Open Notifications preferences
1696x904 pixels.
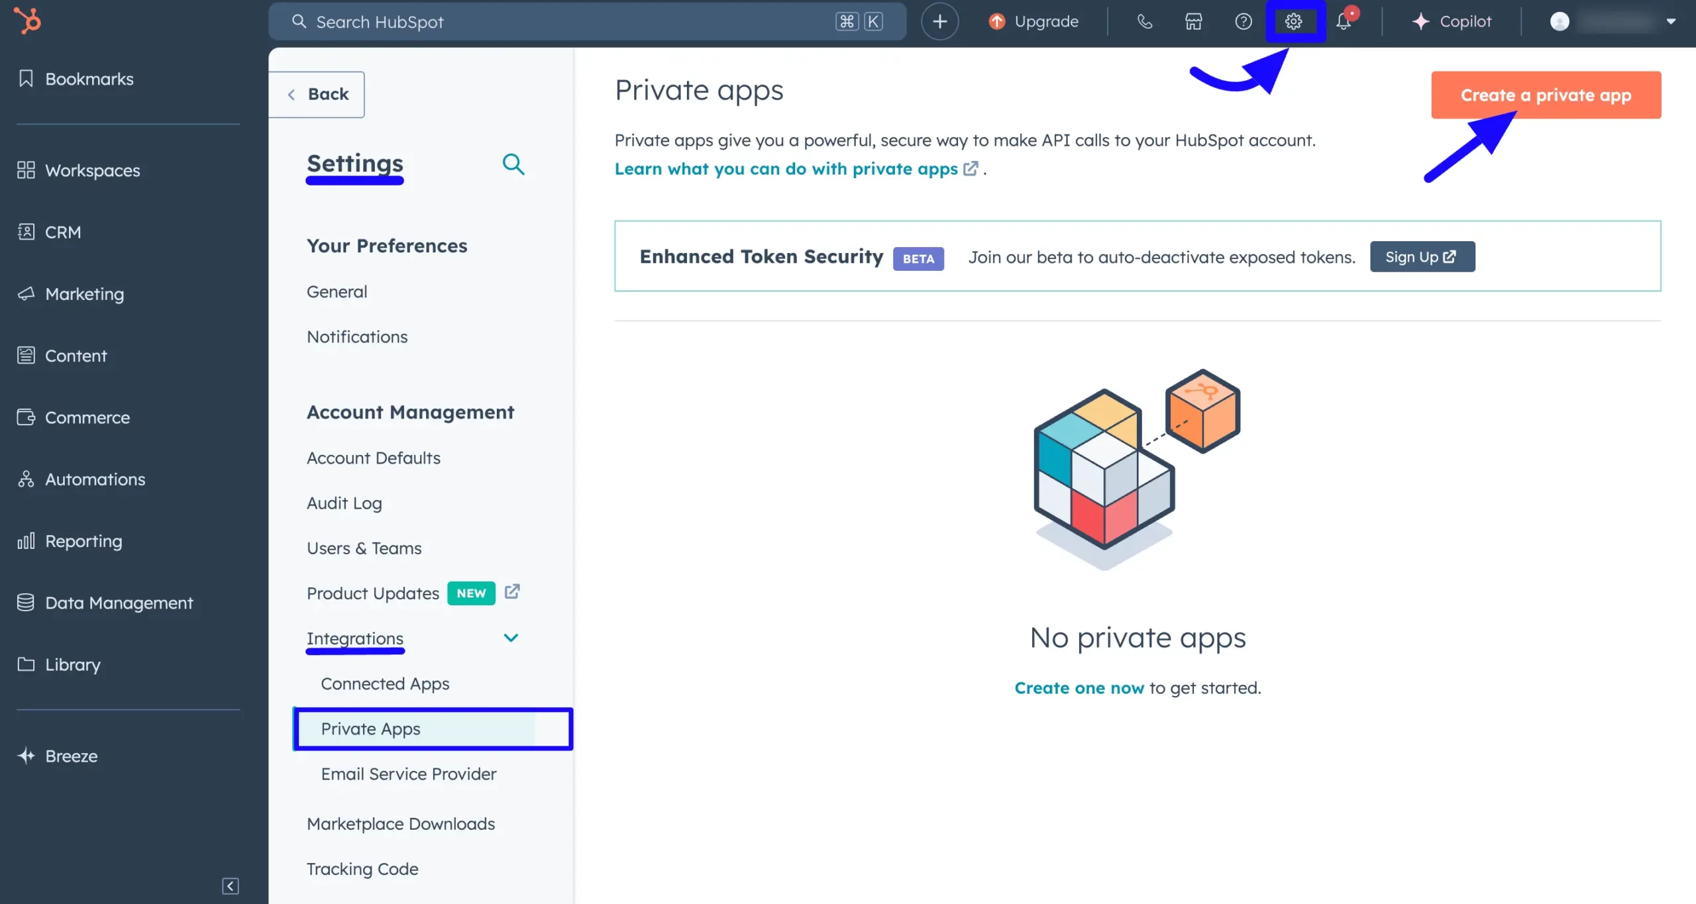[x=357, y=337]
